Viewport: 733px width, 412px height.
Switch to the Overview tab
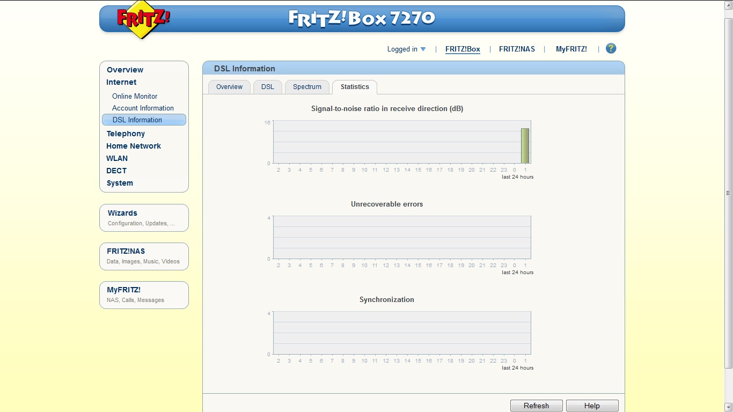tap(229, 87)
